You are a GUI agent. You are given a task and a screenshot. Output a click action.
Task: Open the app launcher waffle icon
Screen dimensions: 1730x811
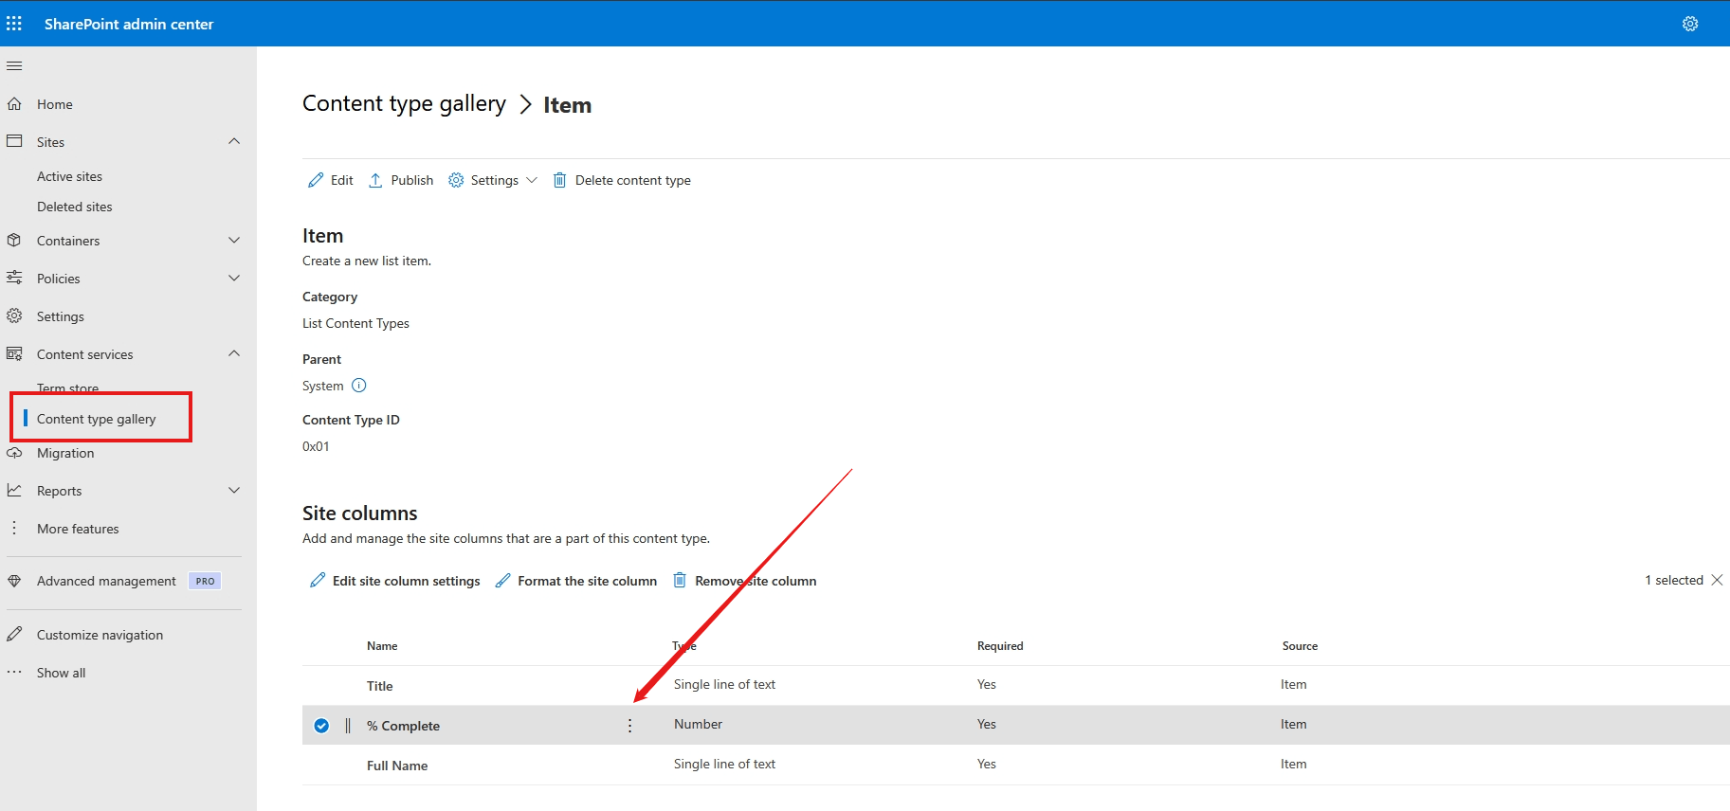14,24
